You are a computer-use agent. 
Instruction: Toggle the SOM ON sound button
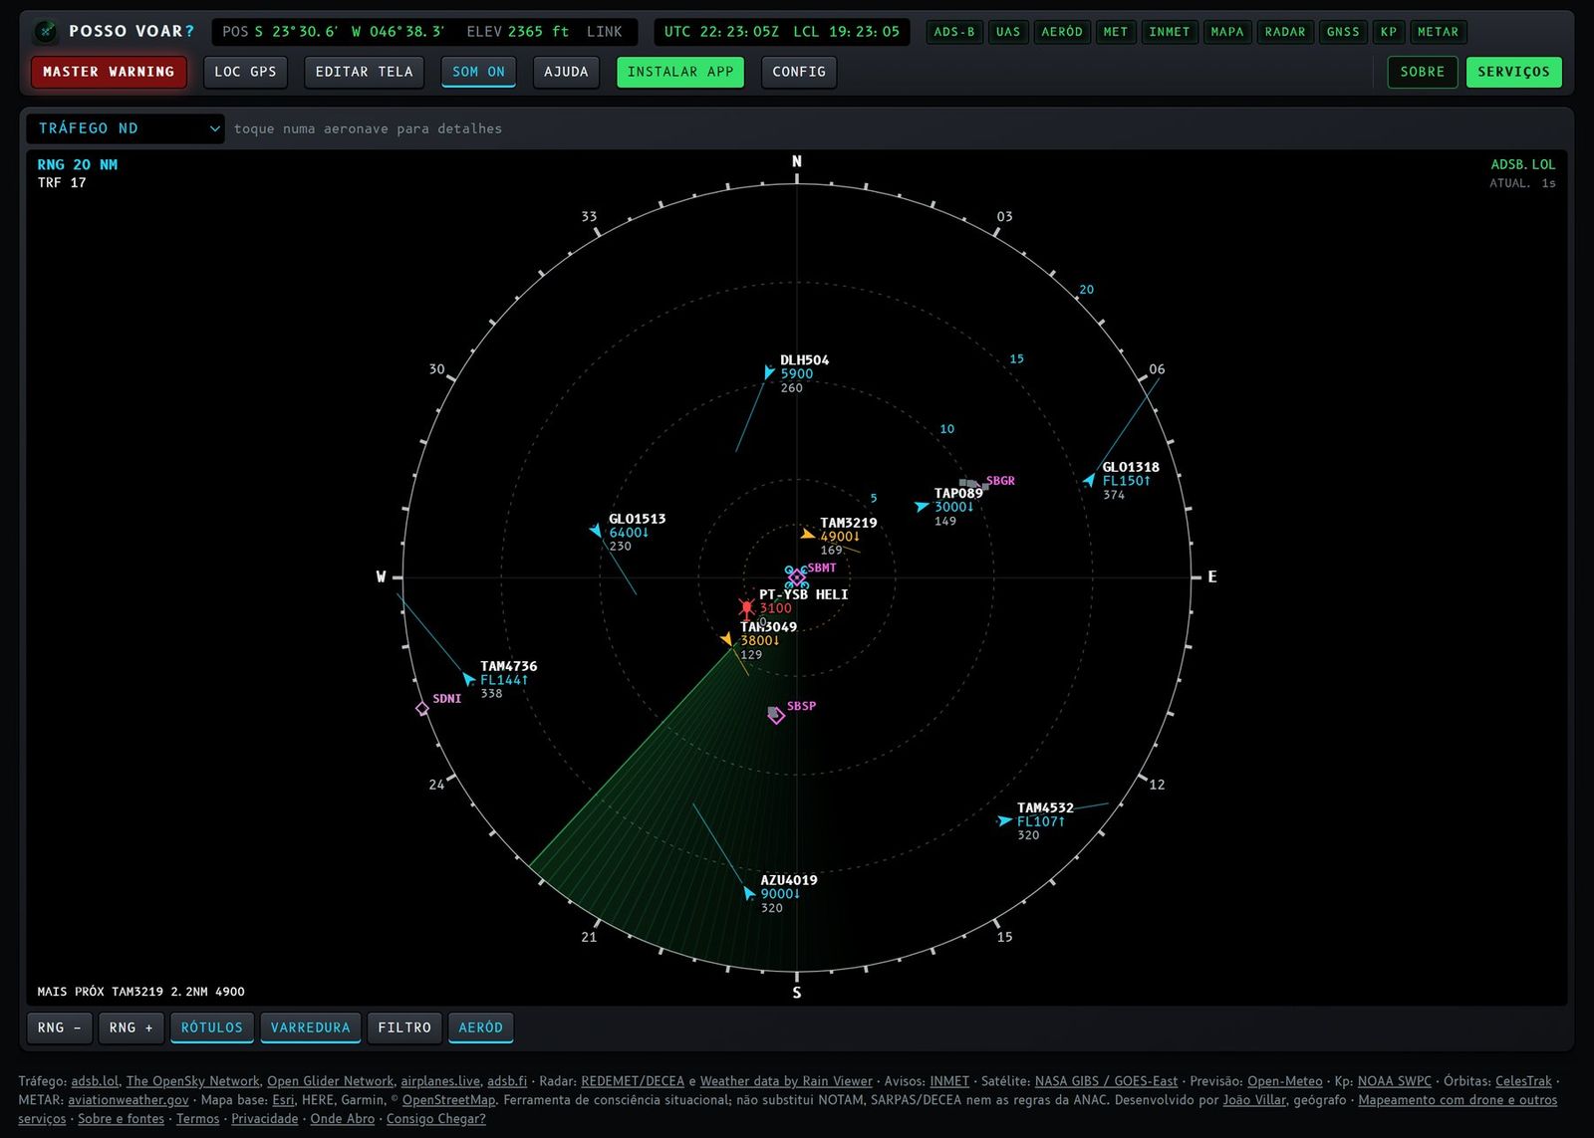pyautogui.click(x=478, y=72)
